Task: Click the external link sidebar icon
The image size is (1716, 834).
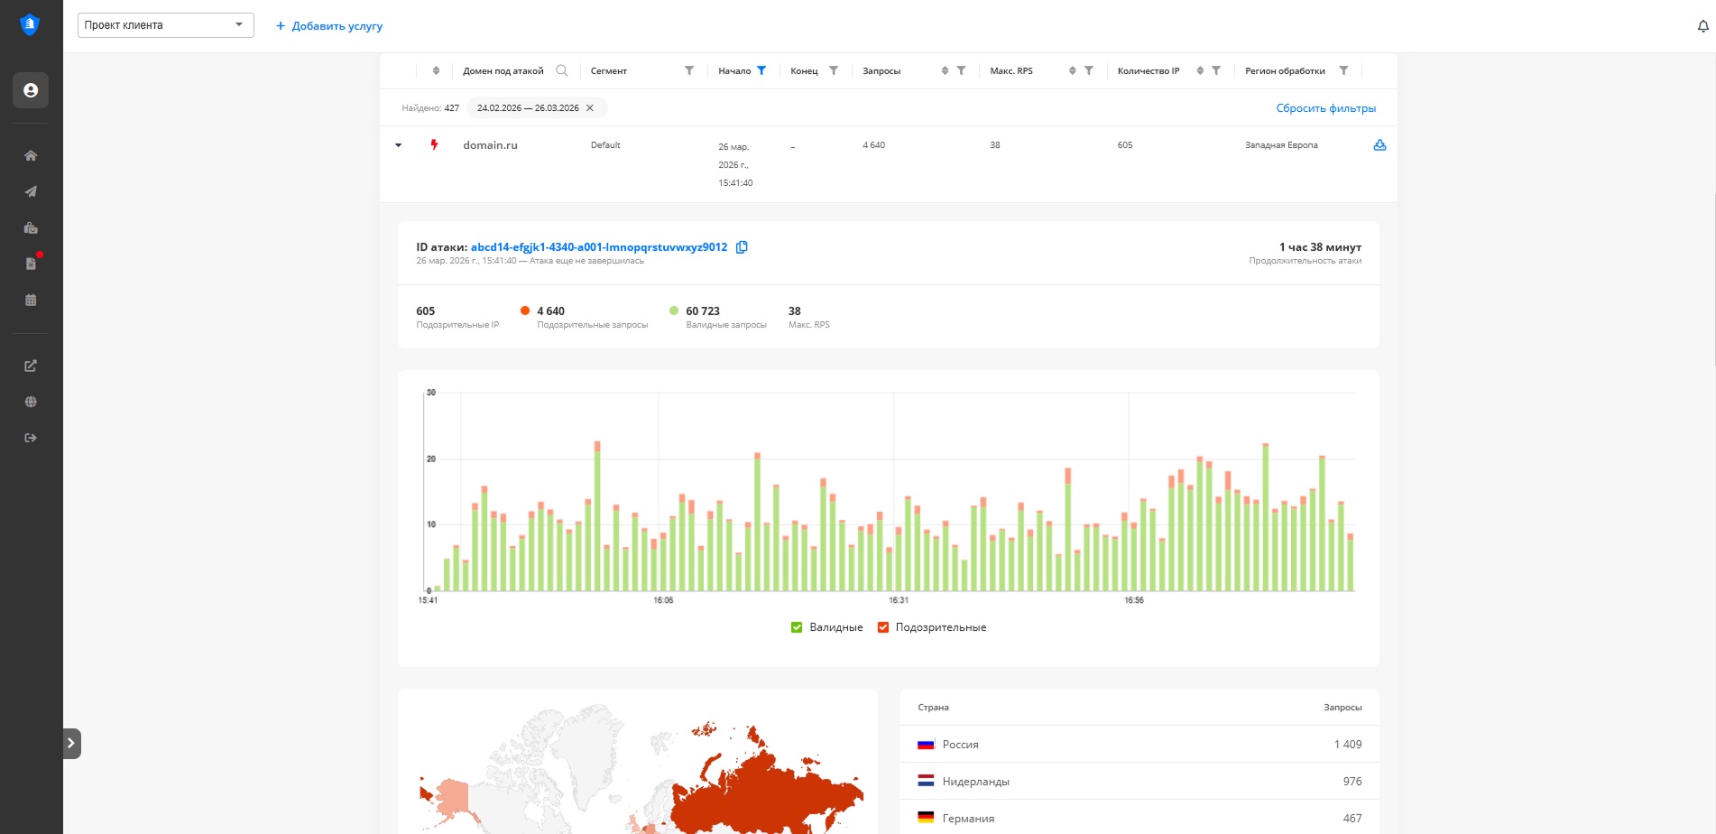Action: tap(31, 366)
